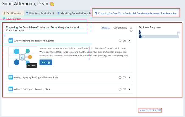Toggle completion circle for Applying Parsing and Formula Tools
The width and height of the screenshot is (185, 117).
(x=120, y=77)
